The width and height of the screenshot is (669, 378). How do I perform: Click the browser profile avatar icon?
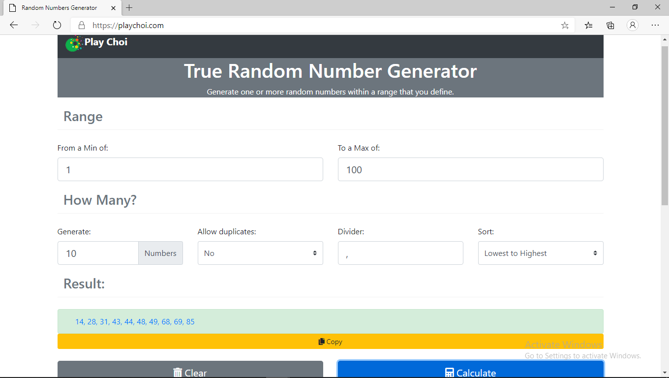(633, 25)
